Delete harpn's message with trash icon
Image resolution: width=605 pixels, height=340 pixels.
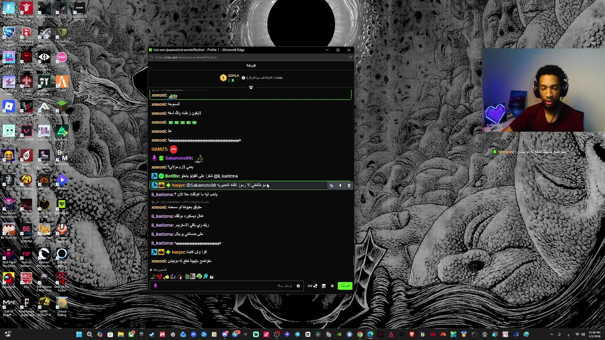tap(349, 186)
